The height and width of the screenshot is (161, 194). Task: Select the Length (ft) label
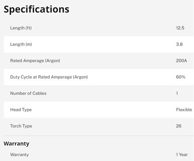coord(21,28)
